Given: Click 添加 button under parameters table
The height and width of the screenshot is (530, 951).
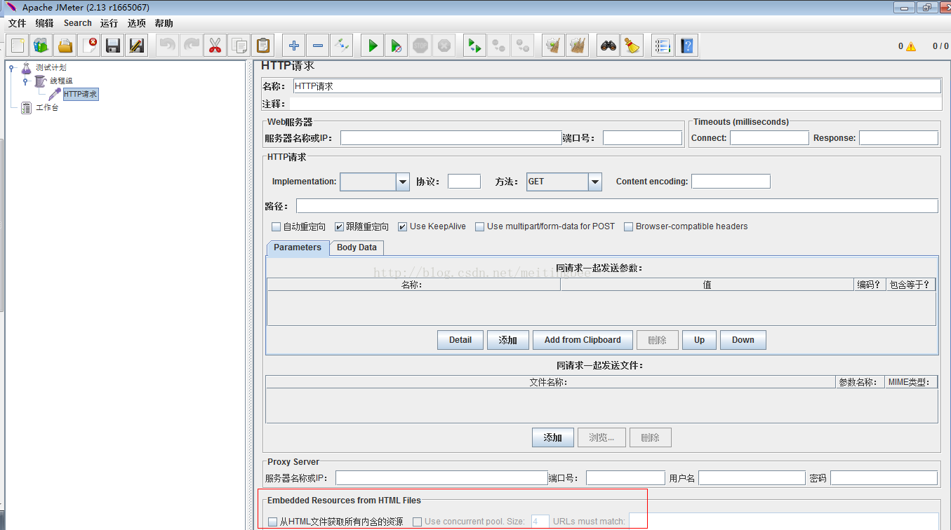Looking at the screenshot, I should [508, 340].
